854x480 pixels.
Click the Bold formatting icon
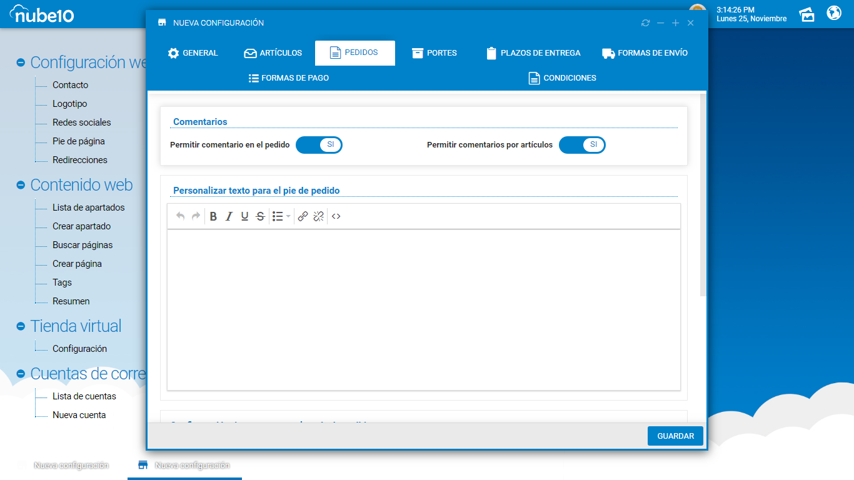pos(213,216)
